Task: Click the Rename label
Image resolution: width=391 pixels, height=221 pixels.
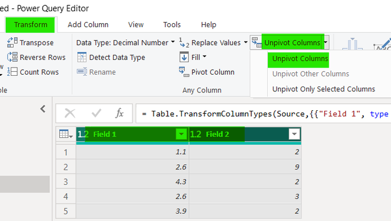Action: pos(102,72)
